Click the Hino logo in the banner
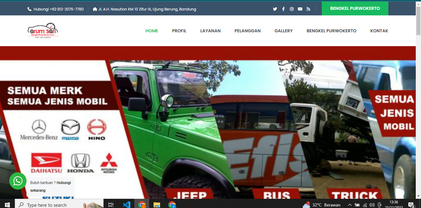 (96, 130)
